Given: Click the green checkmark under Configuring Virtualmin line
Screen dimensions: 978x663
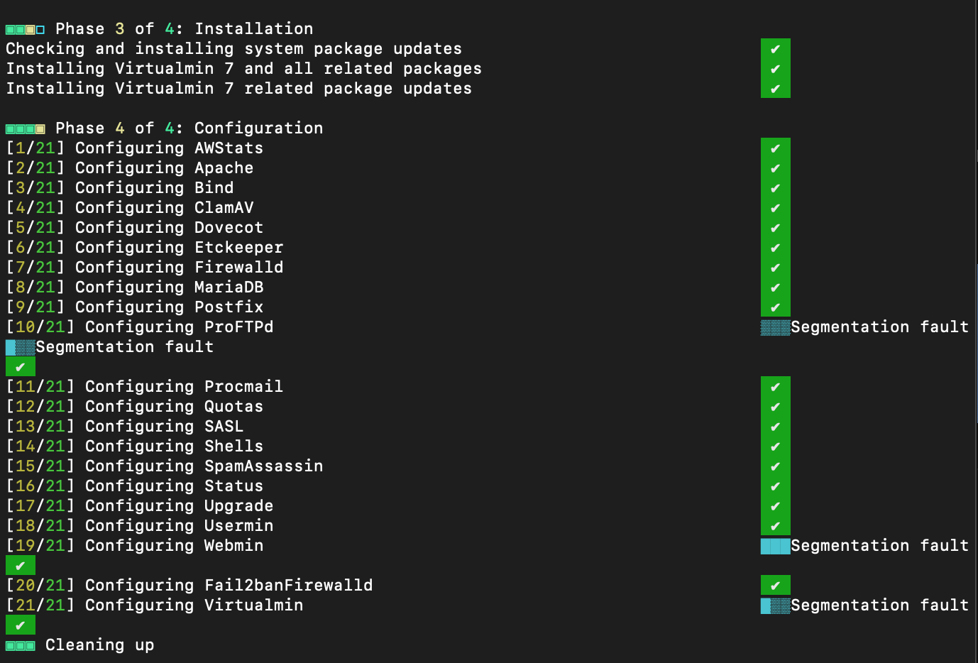Looking at the screenshot, I should (x=20, y=625).
